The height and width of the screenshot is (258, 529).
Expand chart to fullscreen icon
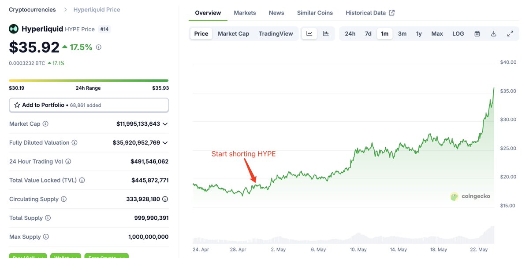[x=510, y=33]
